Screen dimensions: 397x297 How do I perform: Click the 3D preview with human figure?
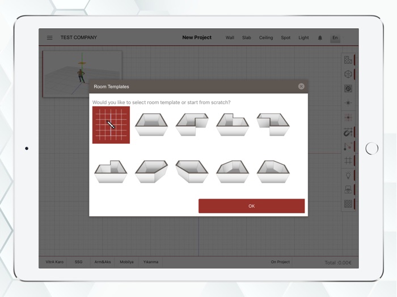[x=82, y=74]
